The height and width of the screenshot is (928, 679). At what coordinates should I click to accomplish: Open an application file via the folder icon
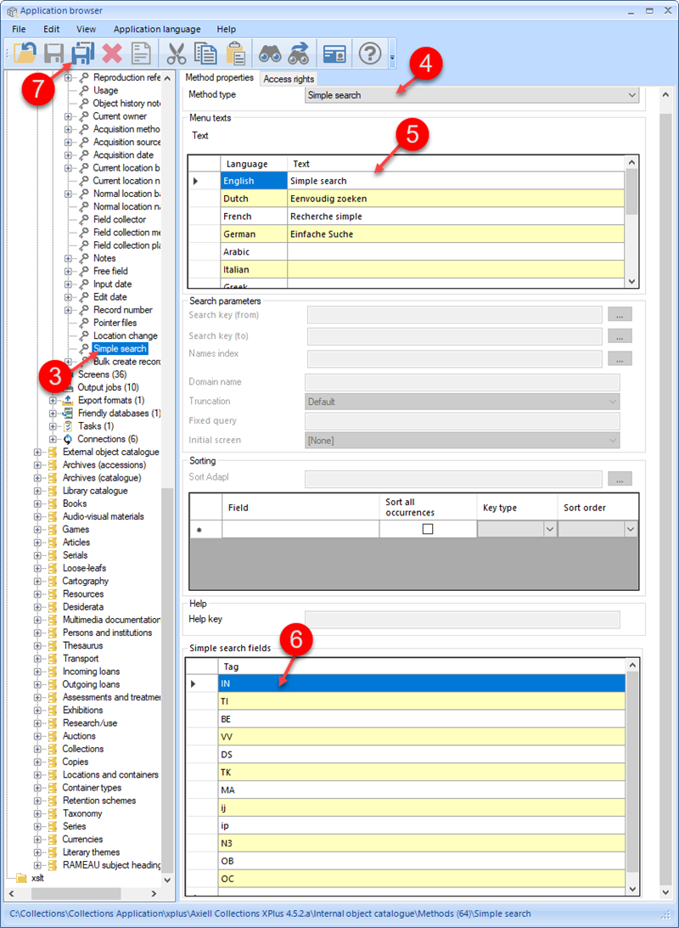pyautogui.click(x=25, y=53)
